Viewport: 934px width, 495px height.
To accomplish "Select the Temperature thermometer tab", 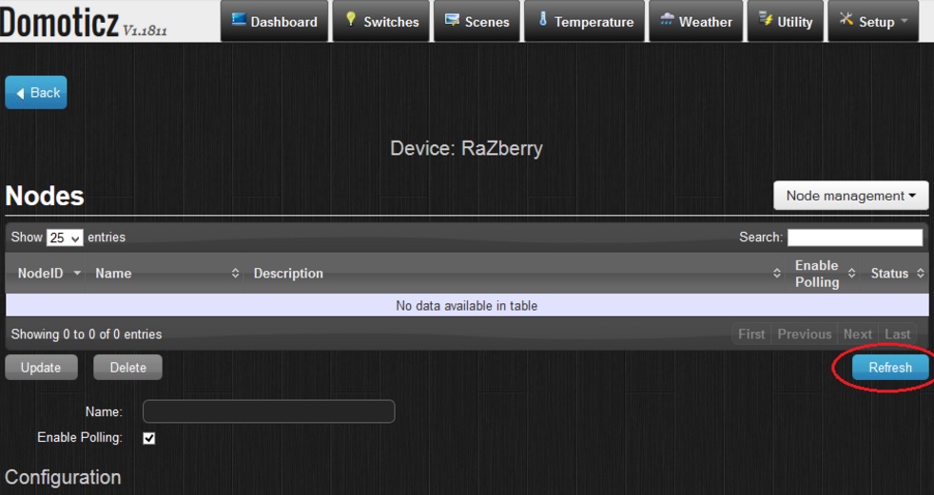I will [584, 22].
